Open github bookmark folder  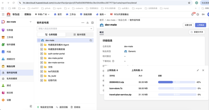click(x=46, y=8)
